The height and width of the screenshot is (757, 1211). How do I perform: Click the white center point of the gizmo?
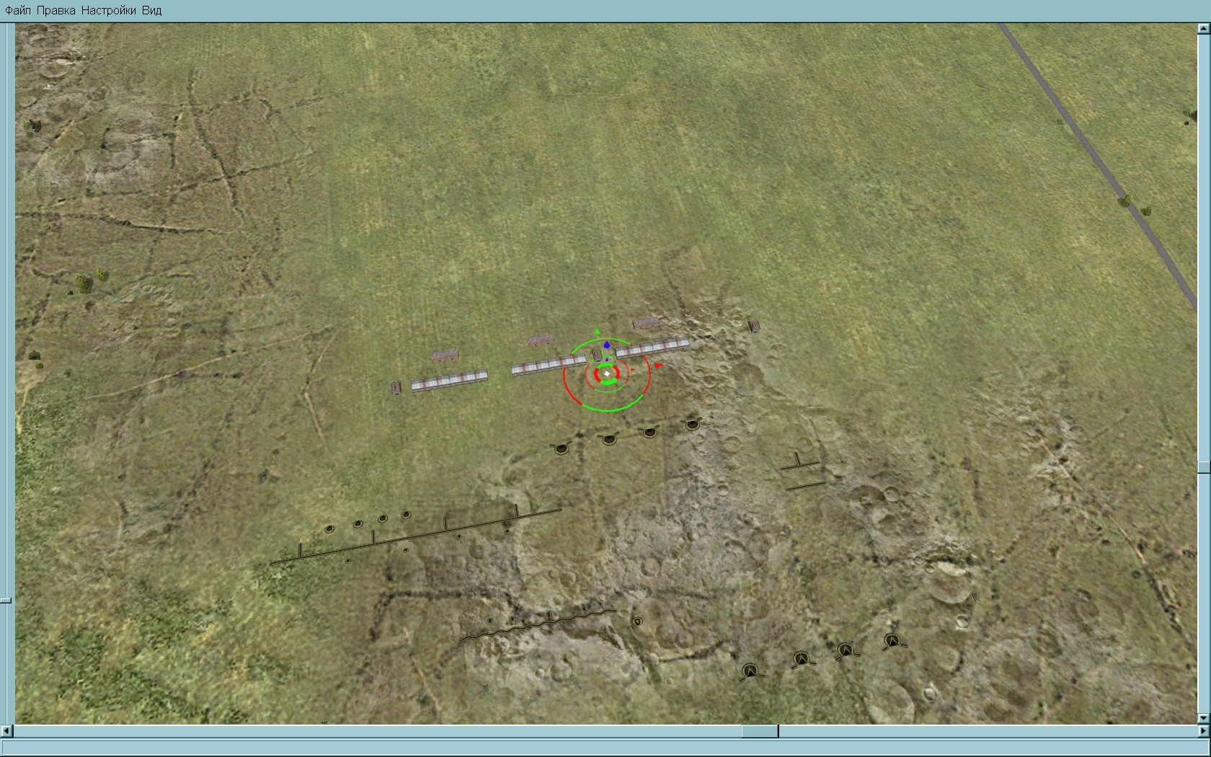pyautogui.click(x=607, y=373)
